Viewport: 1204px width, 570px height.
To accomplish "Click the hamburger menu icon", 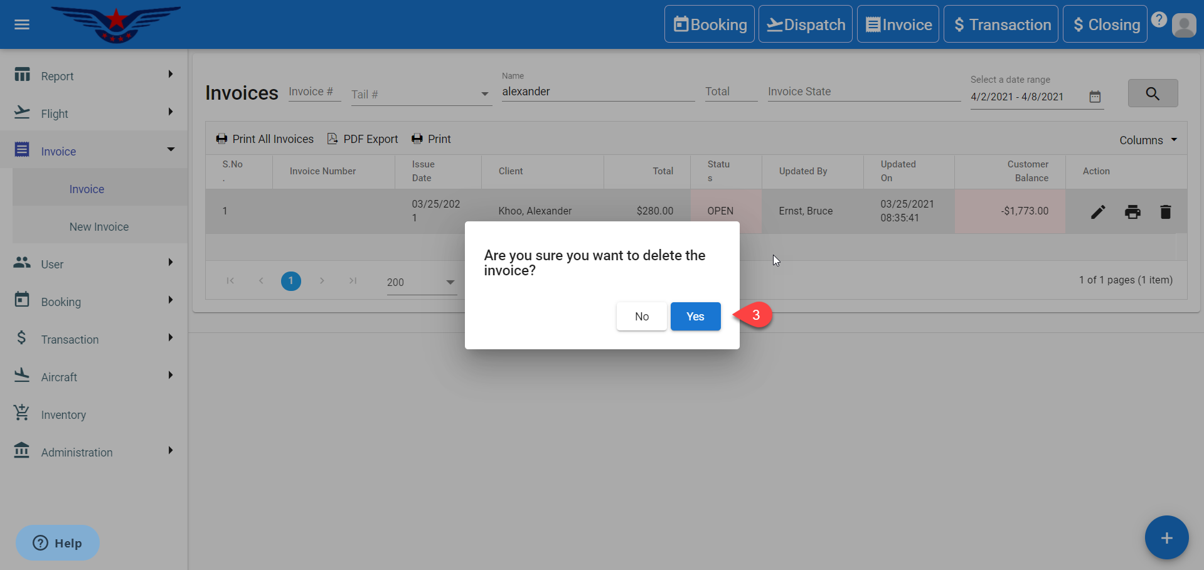I will [x=22, y=24].
